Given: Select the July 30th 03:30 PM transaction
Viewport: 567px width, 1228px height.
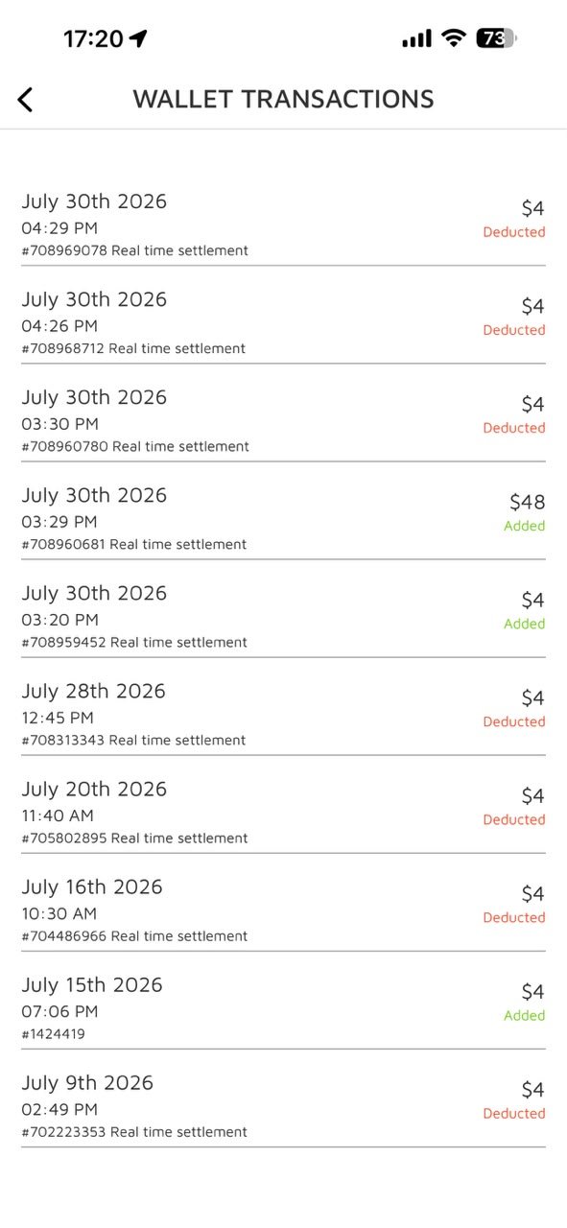Looking at the screenshot, I should [283, 420].
